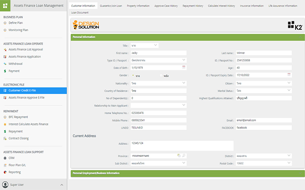Viewport: 305px width, 190px height.
Task: Select the female (หญิง) gender radio button
Action: (x=161, y=75)
